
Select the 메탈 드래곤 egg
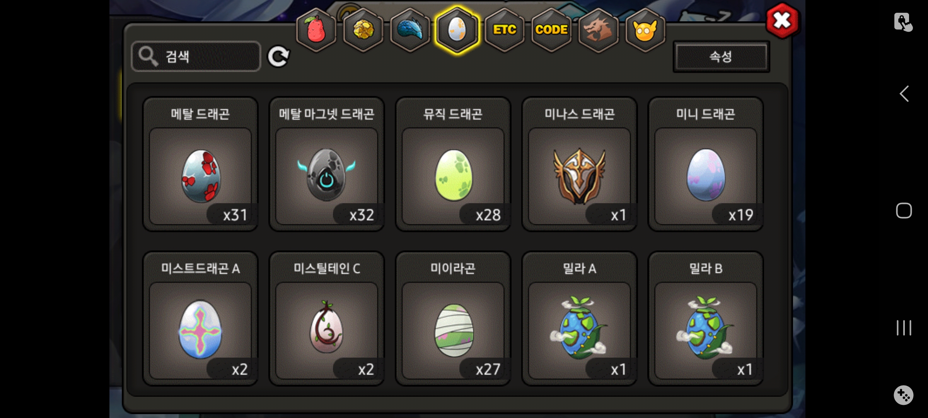(x=200, y=164)
